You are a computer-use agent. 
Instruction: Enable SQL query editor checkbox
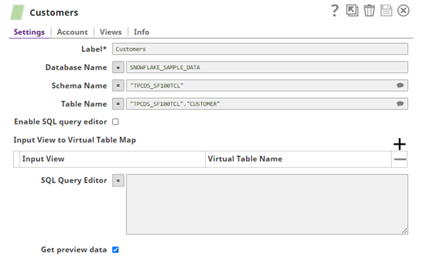[116, 122]
